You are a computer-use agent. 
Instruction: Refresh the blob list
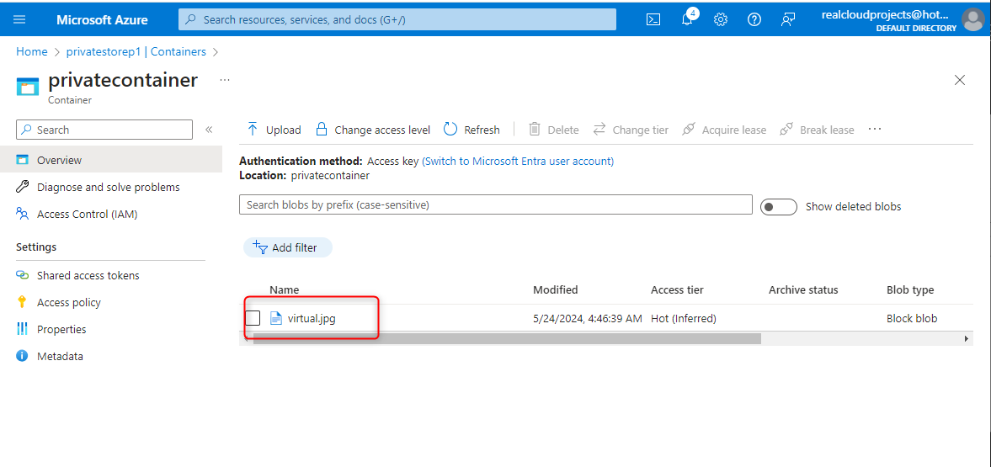(x=472, y=130)
